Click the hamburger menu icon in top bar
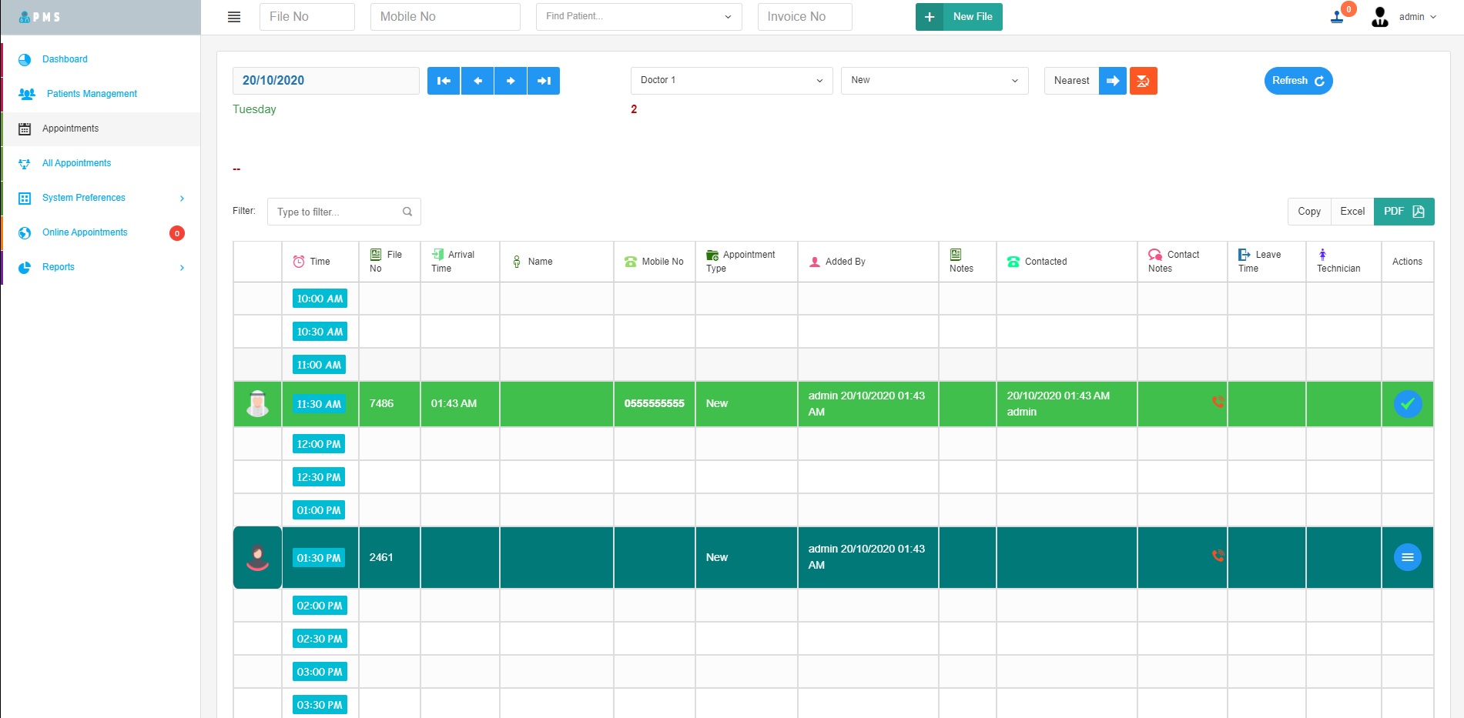Screen dimensions: 1464x718 click(x=234, y=17)
